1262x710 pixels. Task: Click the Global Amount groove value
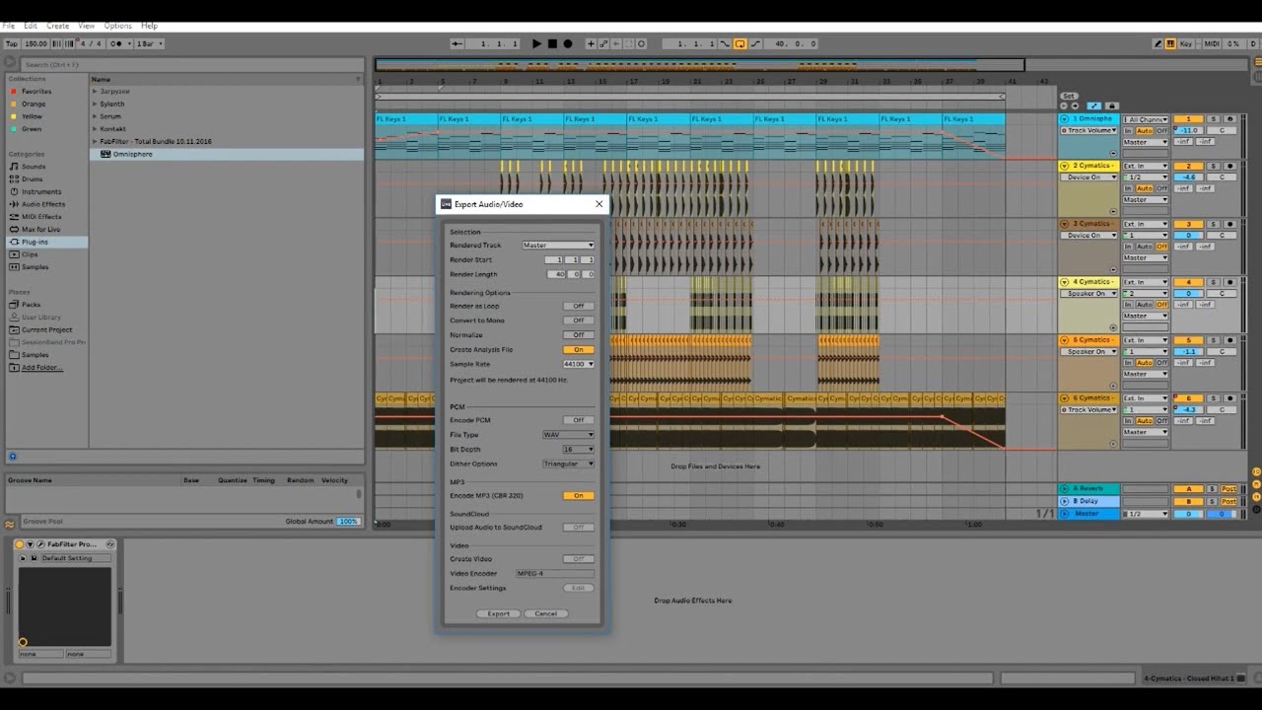pos(348,521)
